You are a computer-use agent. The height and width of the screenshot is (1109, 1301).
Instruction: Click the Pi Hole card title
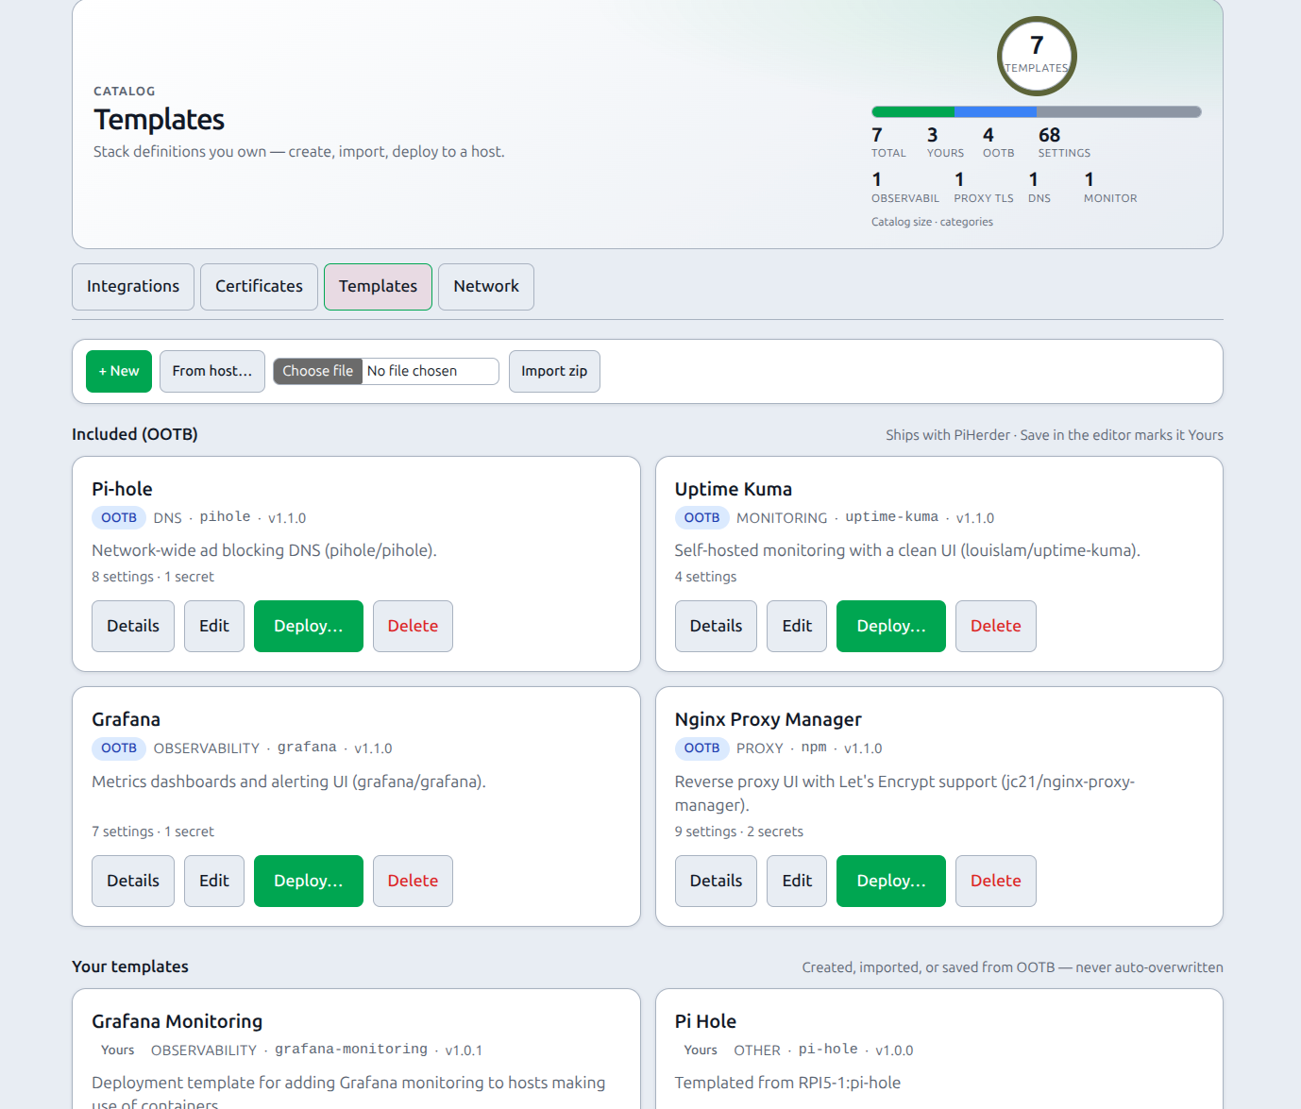coord(705,1021)
